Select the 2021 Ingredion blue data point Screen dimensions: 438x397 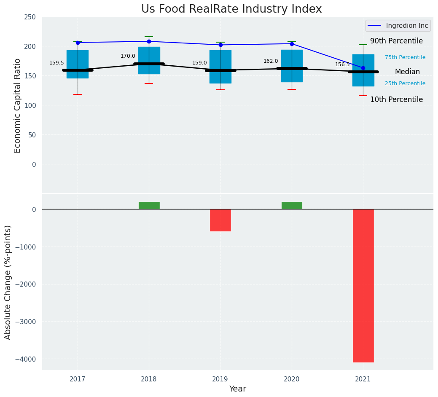[363, 68]
